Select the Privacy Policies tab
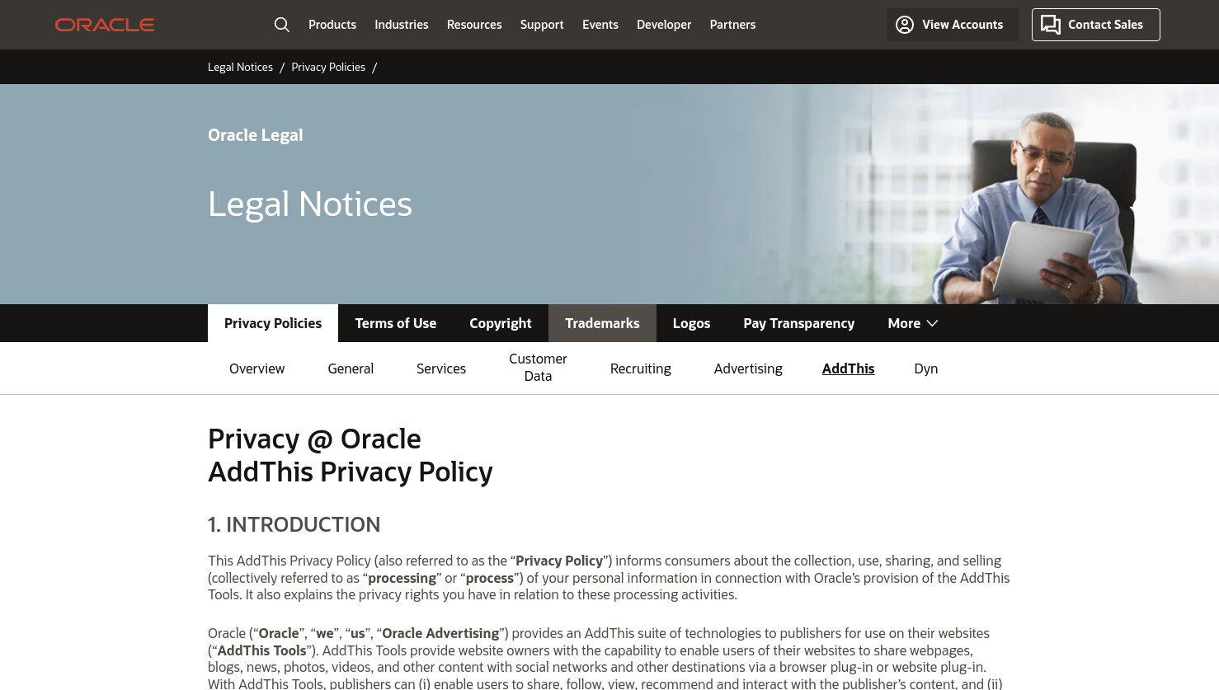 [273, 323]
